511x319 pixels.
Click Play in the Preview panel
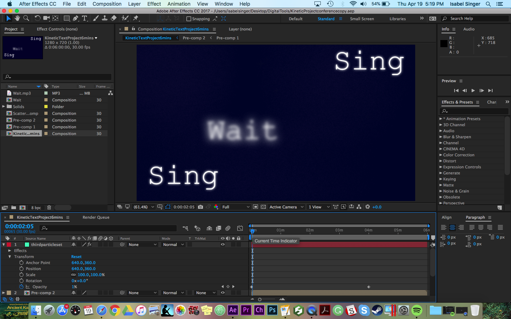click(473, 91)
